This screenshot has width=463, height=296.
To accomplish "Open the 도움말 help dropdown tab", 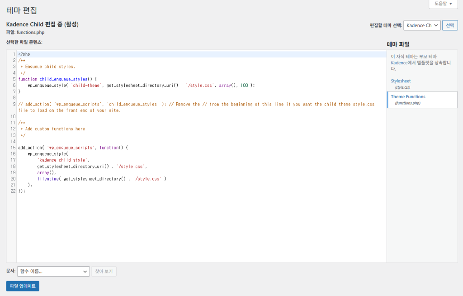I will point(443,4).
